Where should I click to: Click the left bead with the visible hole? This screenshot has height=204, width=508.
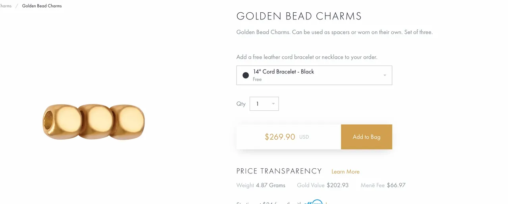click(x=60, y=122)
